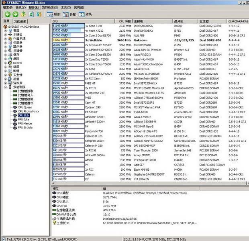Open the 參數 parameters toolbar button
Image resolution: width=249 pixels, height=241 pixels.
(x=69, y=14)
